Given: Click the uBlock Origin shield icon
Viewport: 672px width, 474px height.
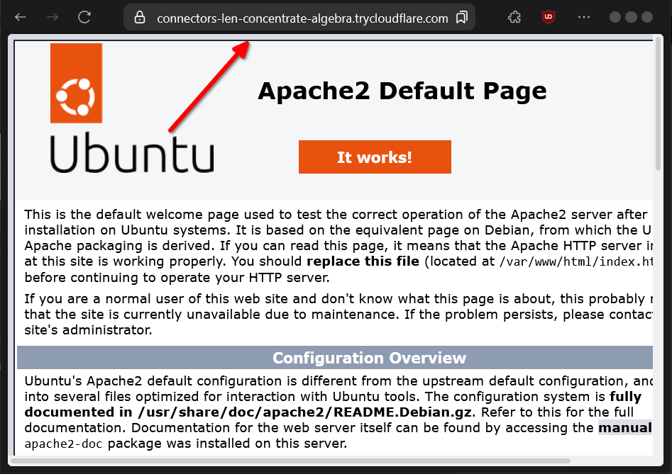Looking at the screenshot, I should [x=549, y=17].
